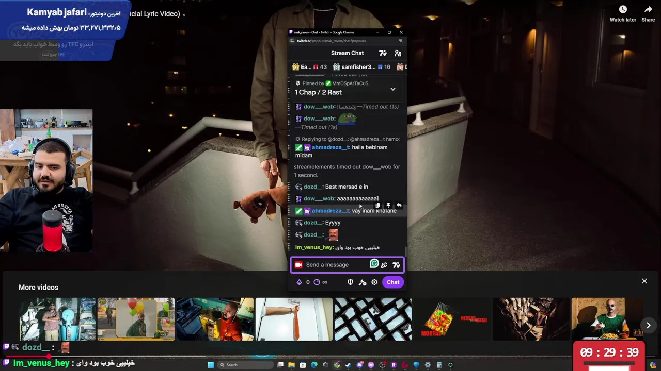Open the dark sepia crowd thumbnail

point(531,319)
